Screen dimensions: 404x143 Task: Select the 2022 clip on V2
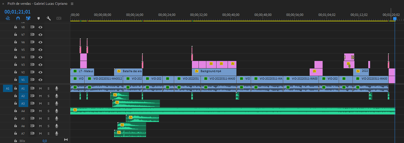pyautogui.click(x=361, y=72)
